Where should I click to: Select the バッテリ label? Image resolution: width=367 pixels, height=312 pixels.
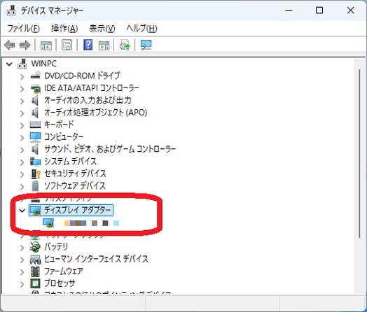[56, 246]
